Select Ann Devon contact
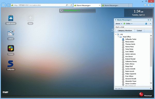The height and width of the screenshot is (99, 155). pyautogui.click(x=129, y=56)
